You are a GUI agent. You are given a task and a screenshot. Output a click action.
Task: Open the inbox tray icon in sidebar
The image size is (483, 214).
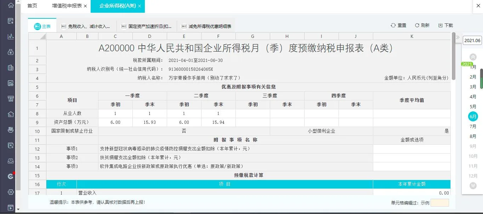pos(11,161)
